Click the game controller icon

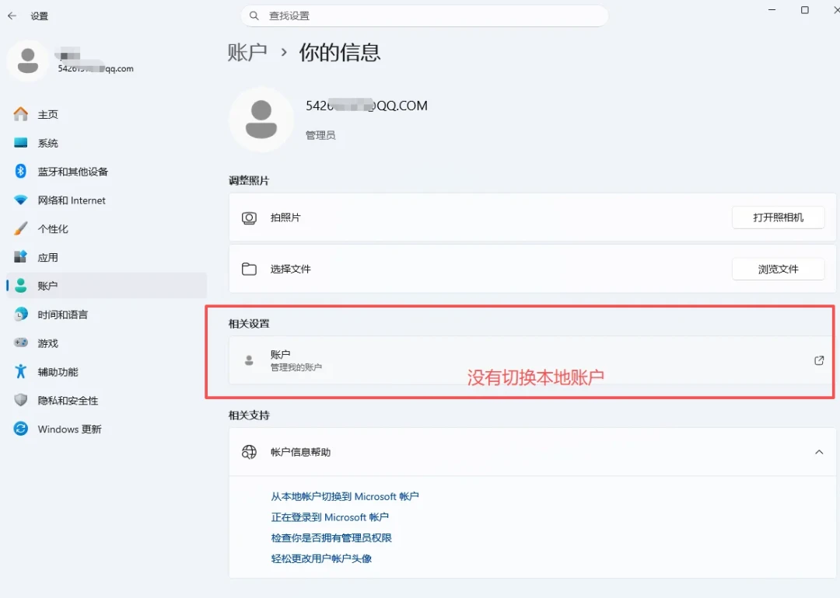[x=21, y=342]
